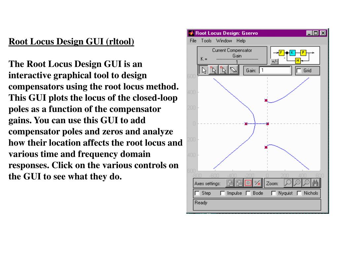Open the Help menu
Screen dimensions: 338x253
coord(241,41)
